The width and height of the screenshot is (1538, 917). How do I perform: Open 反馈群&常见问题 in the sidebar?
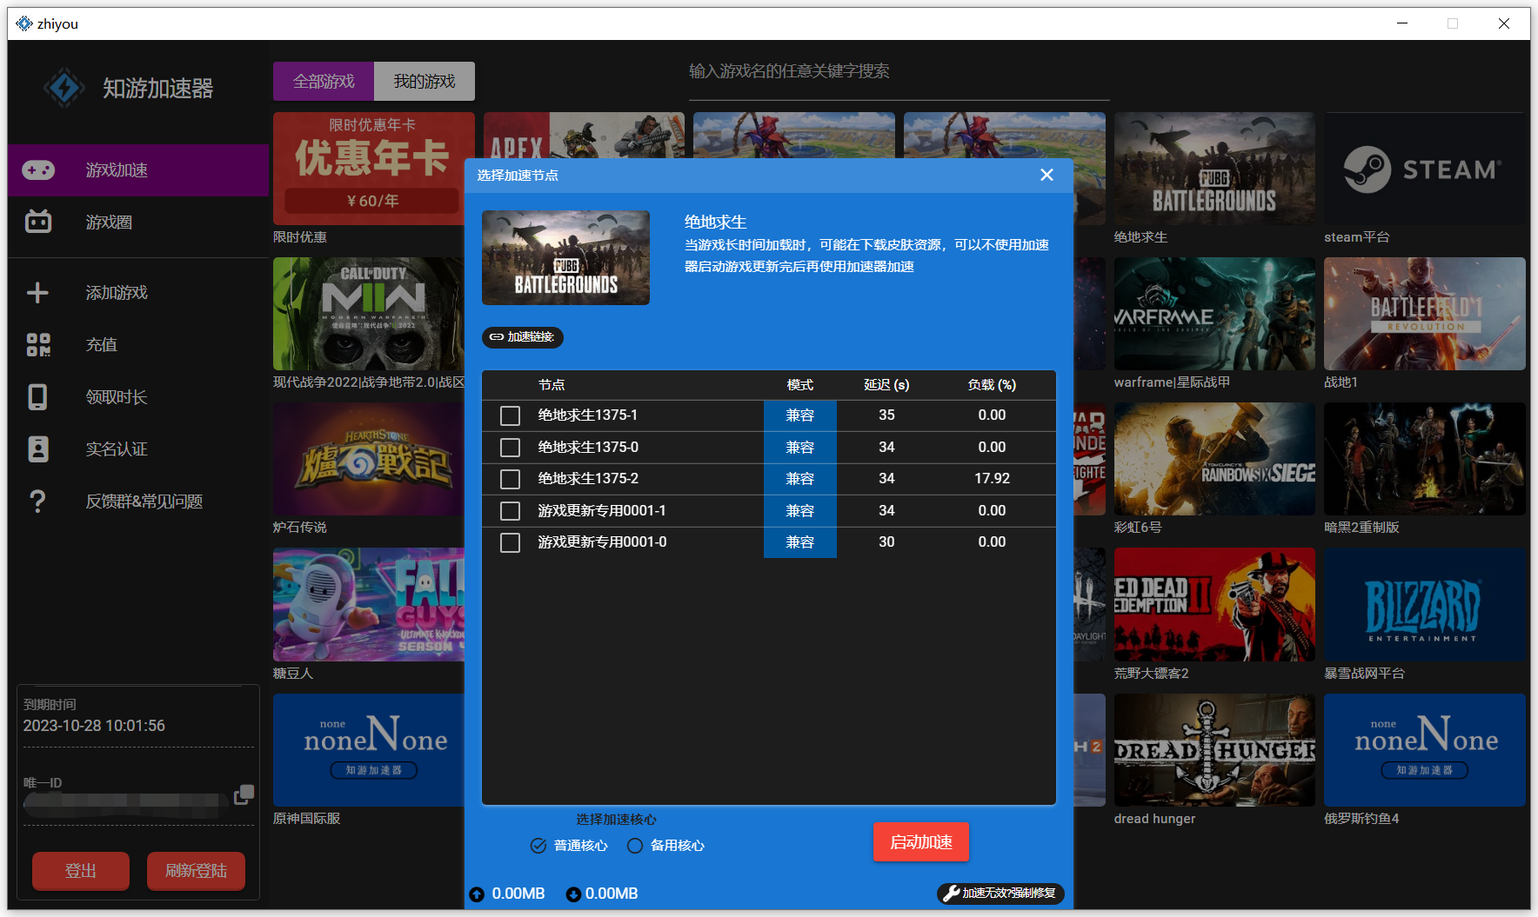[x=138, y=502]
